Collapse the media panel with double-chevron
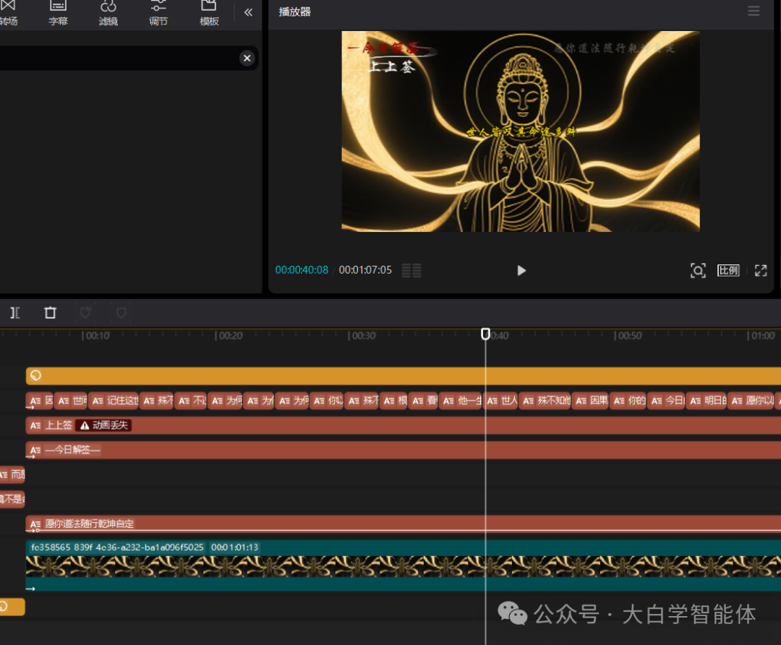The image size is (781, 645). pos(249,12)
